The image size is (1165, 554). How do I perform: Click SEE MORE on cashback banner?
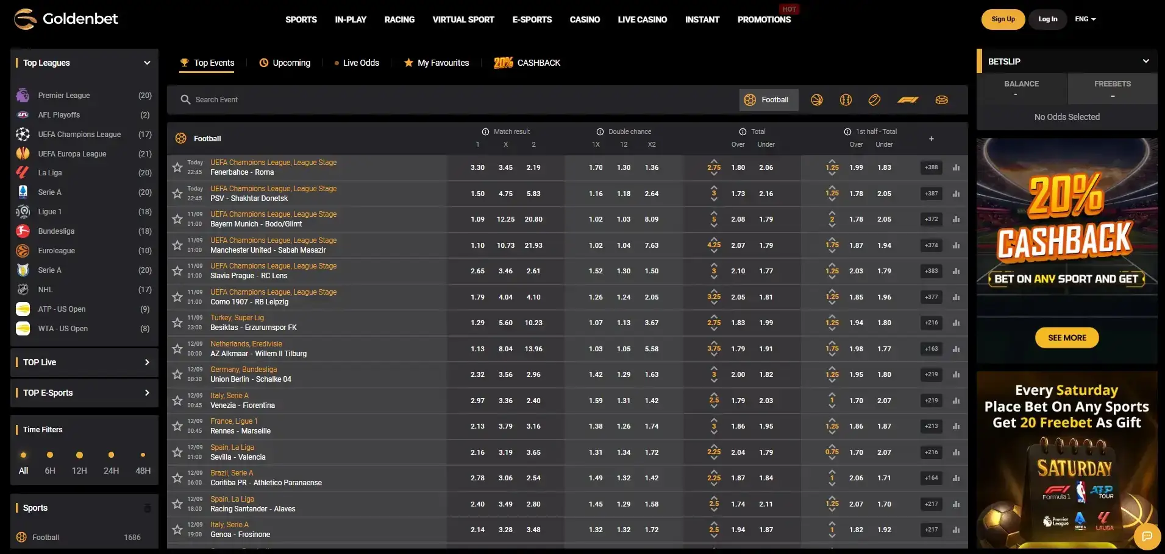tap(1067, 338)
